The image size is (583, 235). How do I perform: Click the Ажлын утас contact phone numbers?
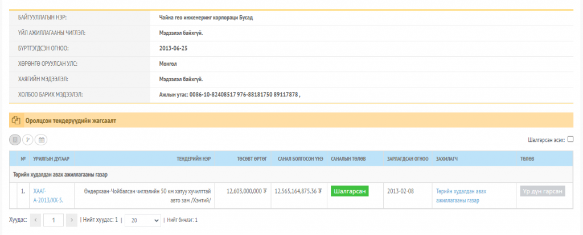pyautogui.click(x=229, y=95)
